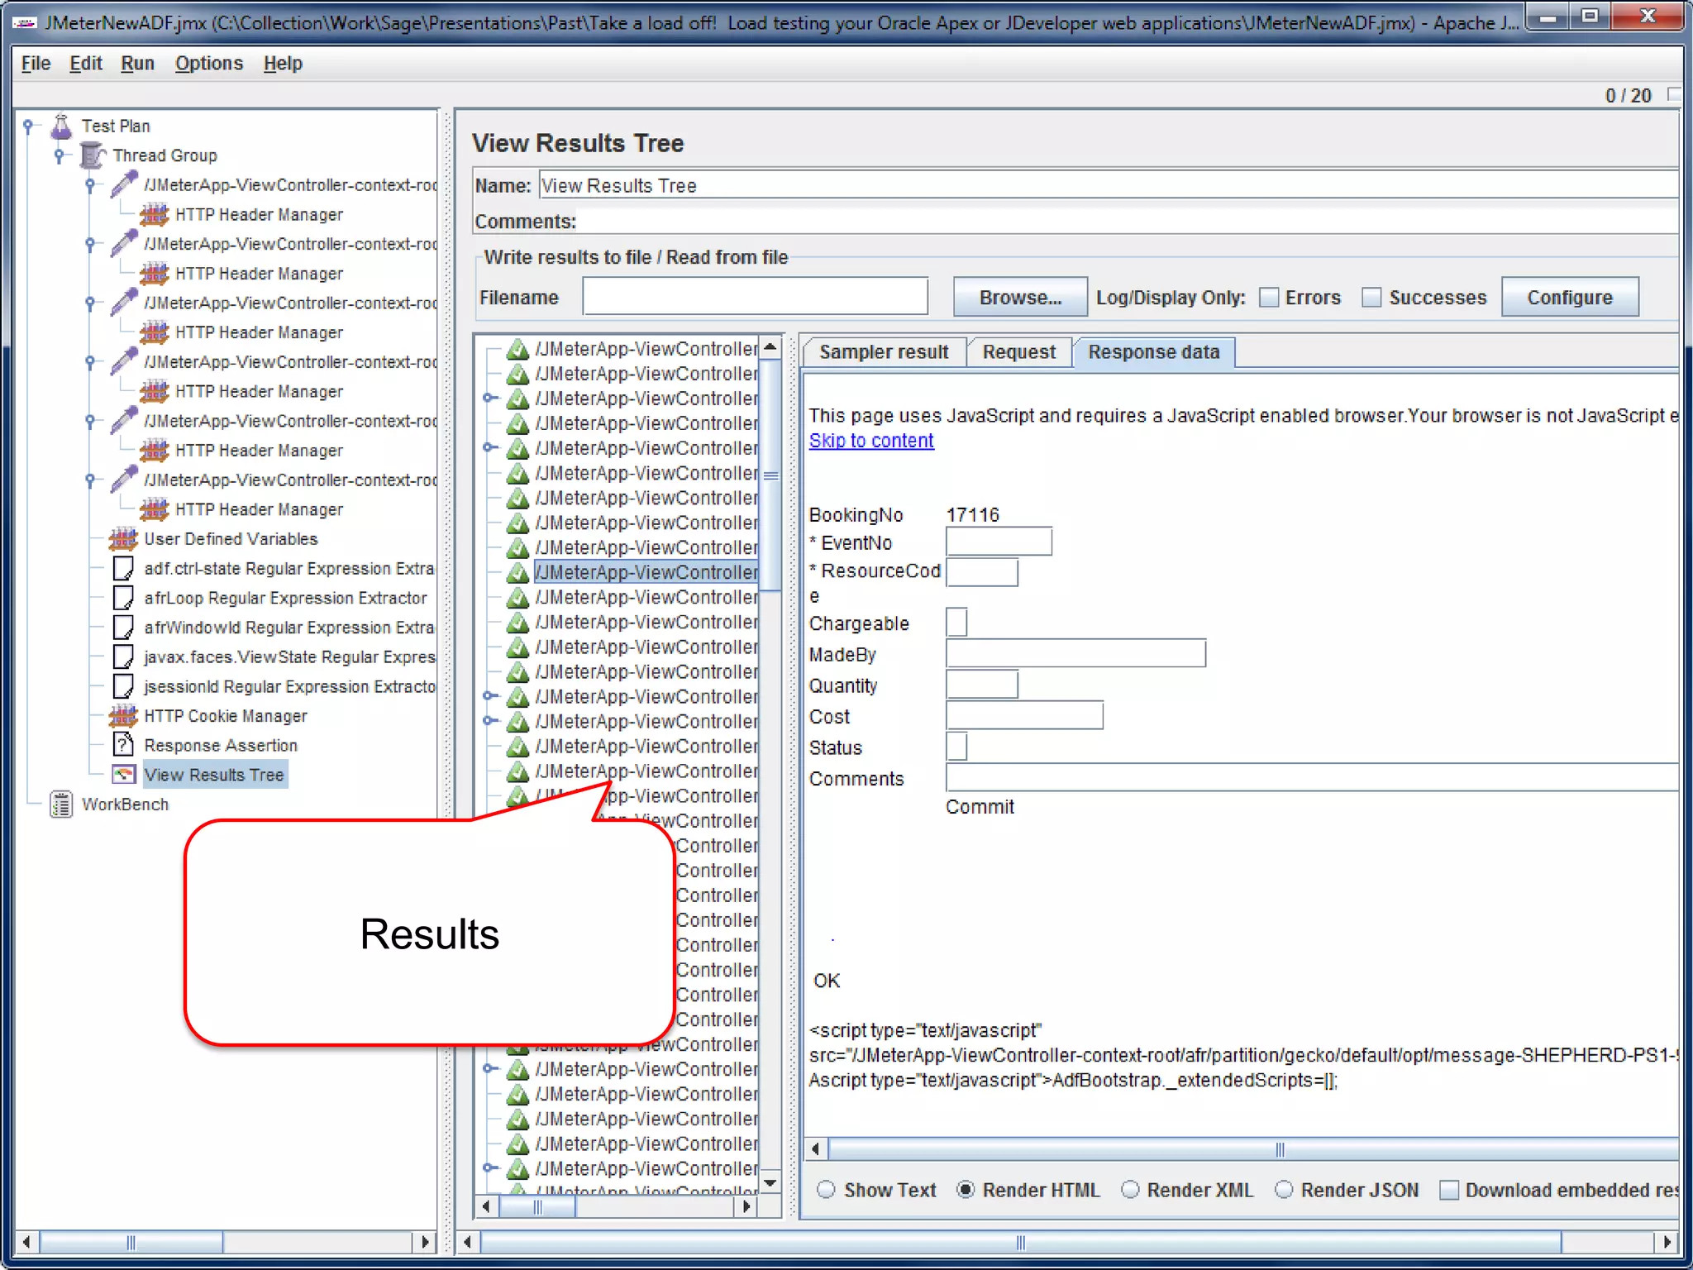The image size is (1693, 1270).
Task: Collapse the Test Plan tree node
Action: tap(28, 126)
